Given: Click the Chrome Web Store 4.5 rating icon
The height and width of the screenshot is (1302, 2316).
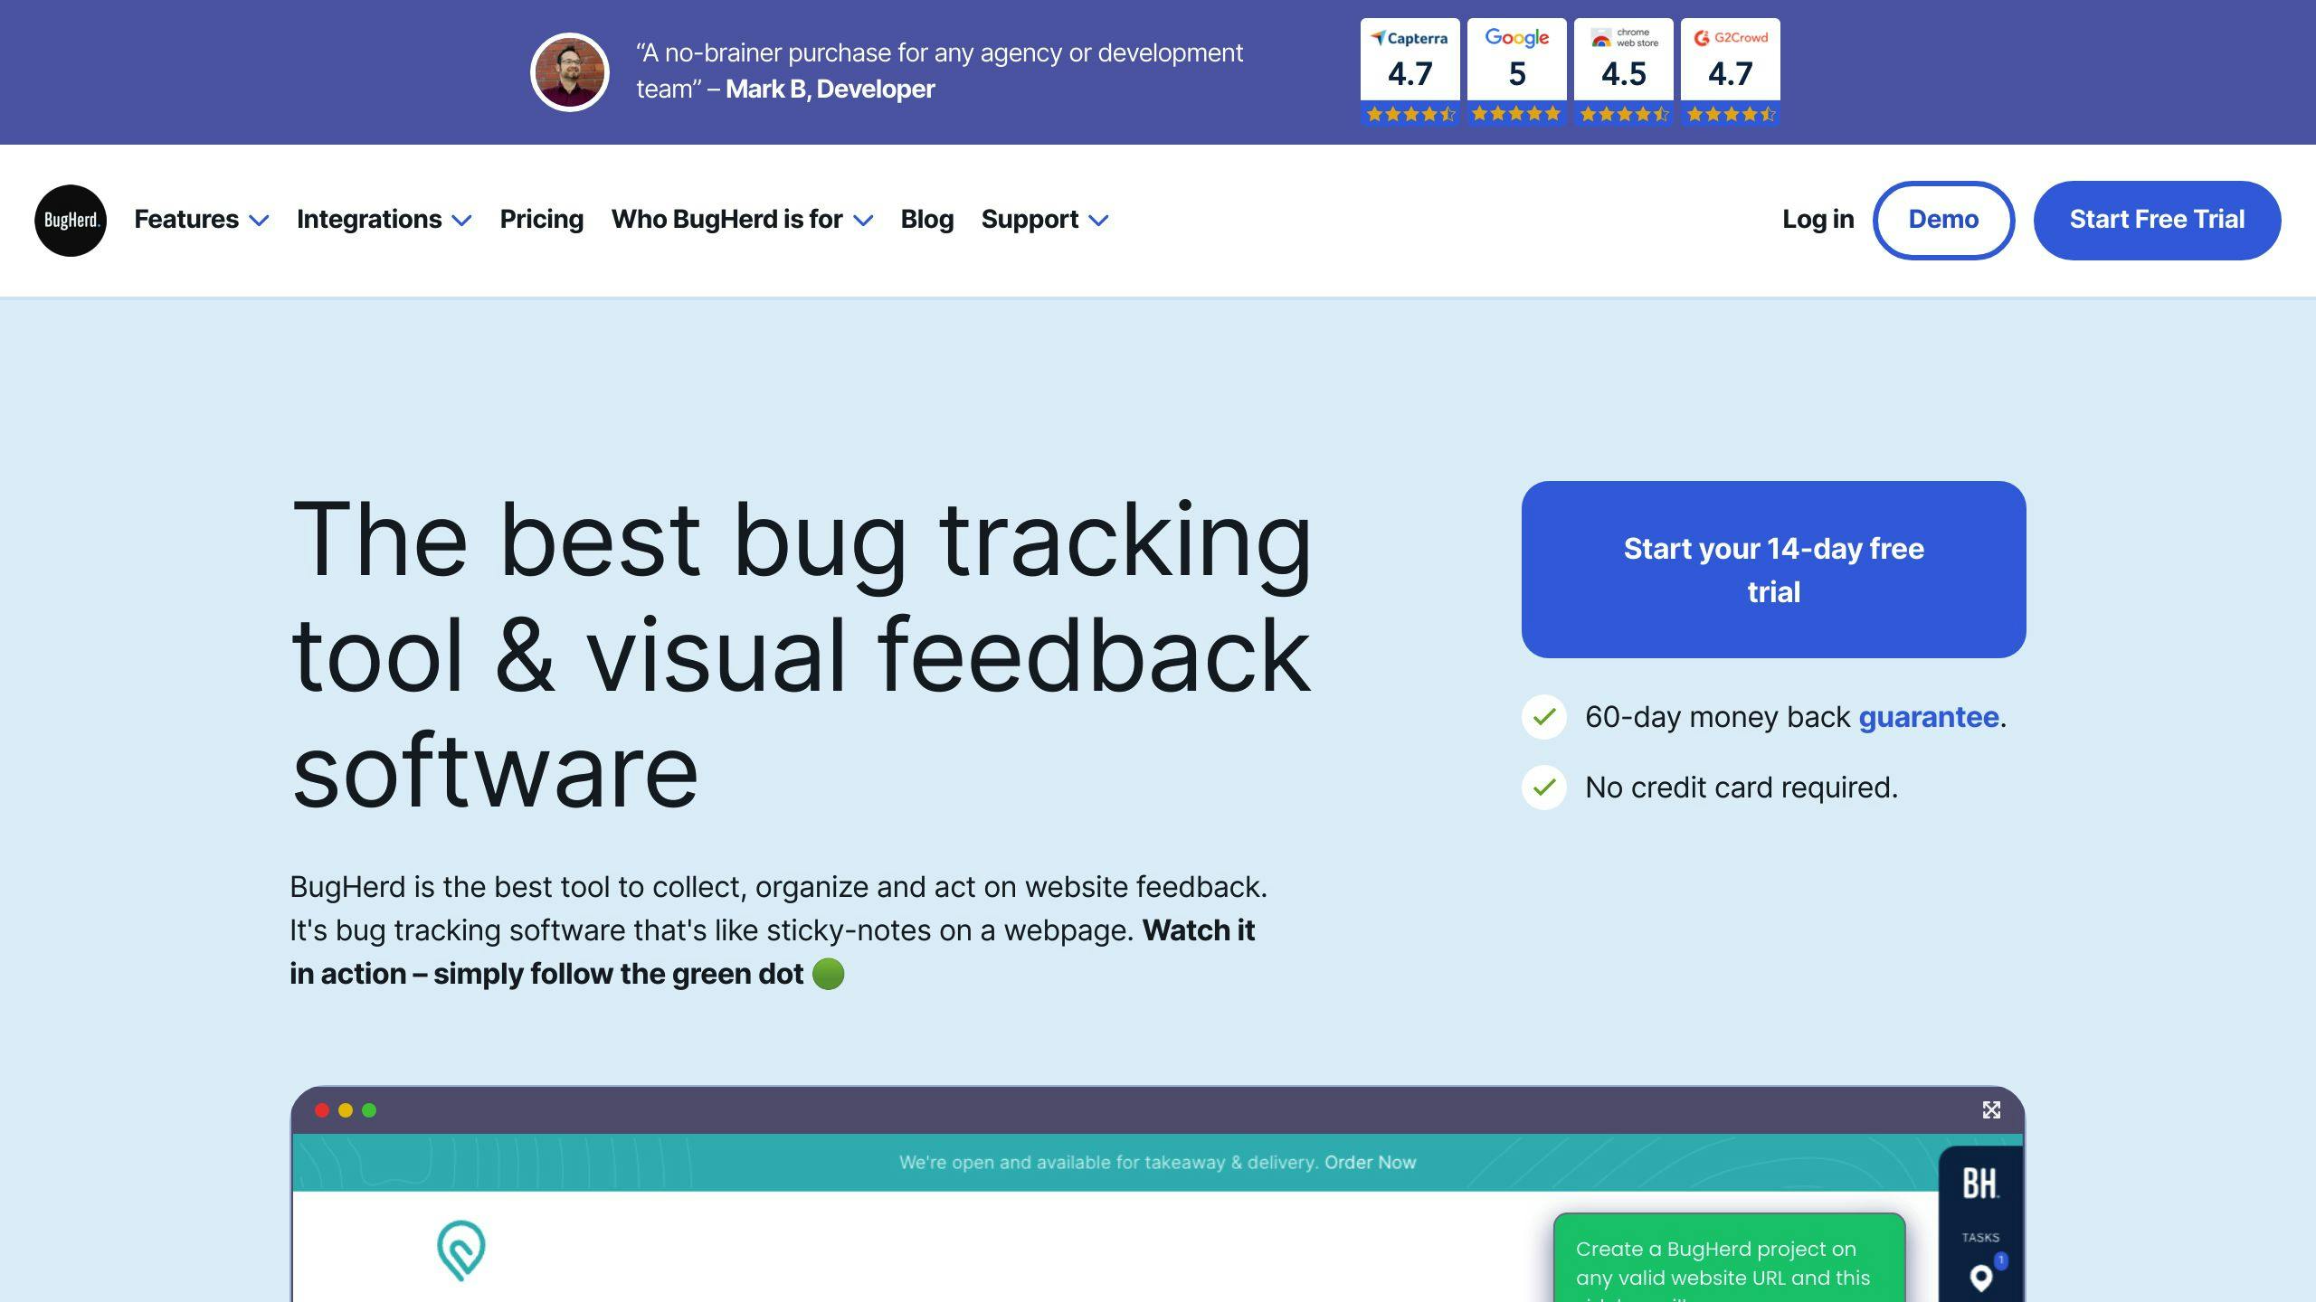Looking at the screenshot, I should point(1624,71).
